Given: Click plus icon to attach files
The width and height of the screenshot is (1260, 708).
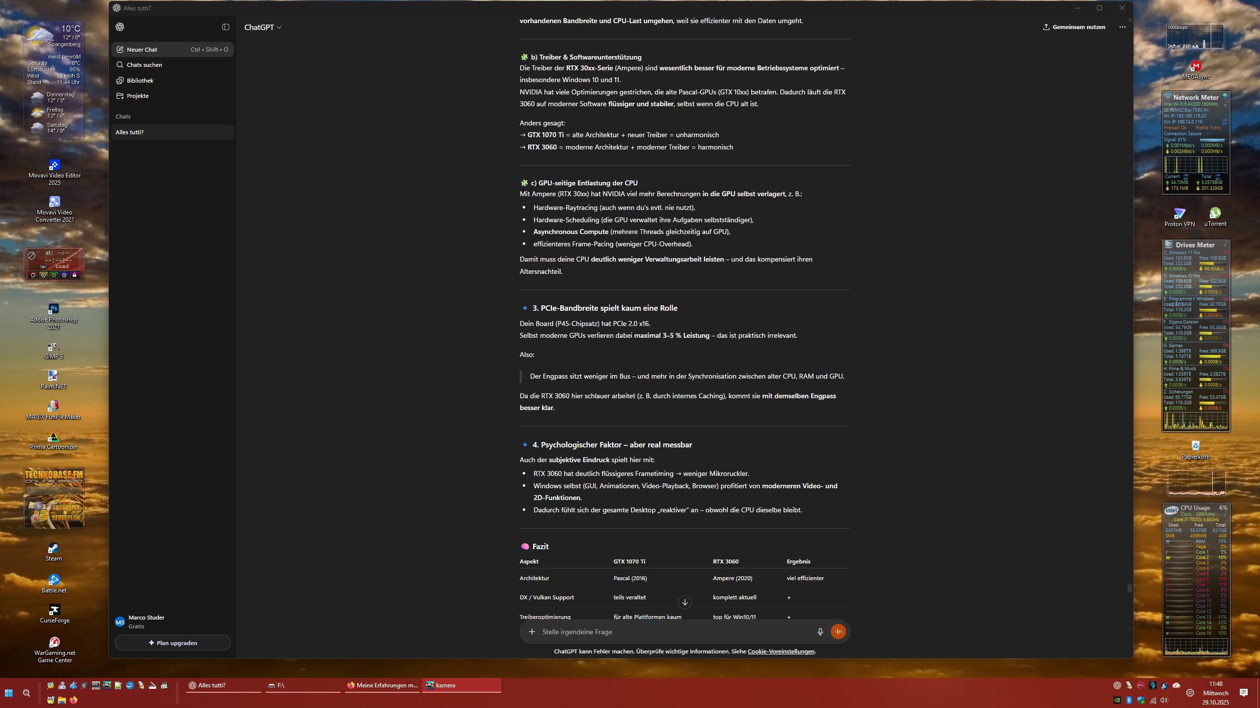Looking at the screenshot, I should pyautogui.click(x=532, y=632).
